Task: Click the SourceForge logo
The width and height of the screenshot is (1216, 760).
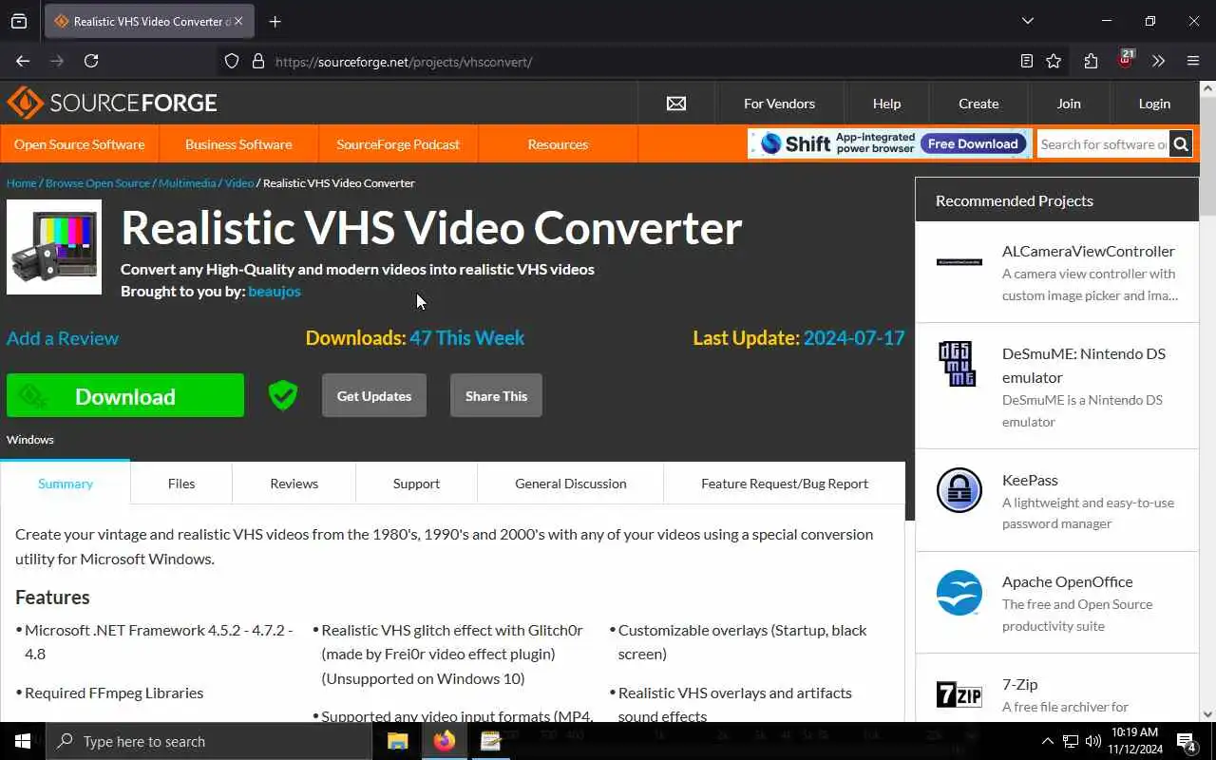Action: click(x=112, y=103)
